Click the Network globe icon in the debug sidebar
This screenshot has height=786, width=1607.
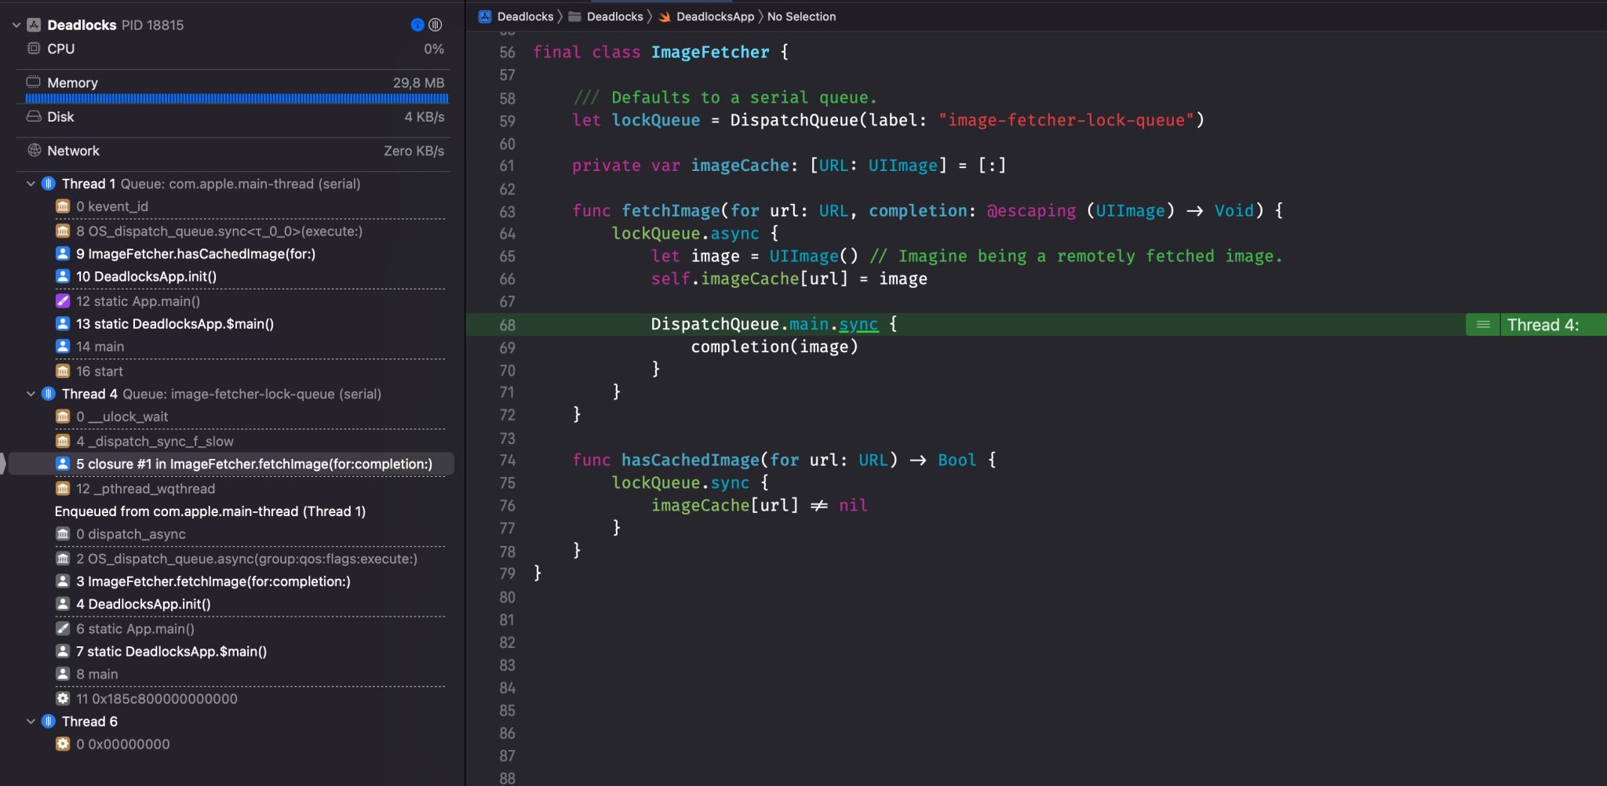click(x=32, y=151)
